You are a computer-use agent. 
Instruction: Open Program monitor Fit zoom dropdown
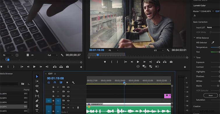tap(113, 50)
